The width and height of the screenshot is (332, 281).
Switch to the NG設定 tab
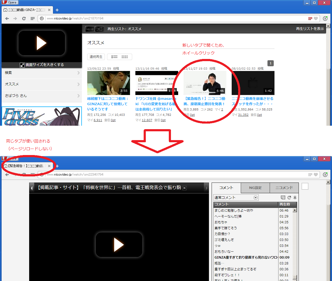pyautogui.click(x=255, y=188)
